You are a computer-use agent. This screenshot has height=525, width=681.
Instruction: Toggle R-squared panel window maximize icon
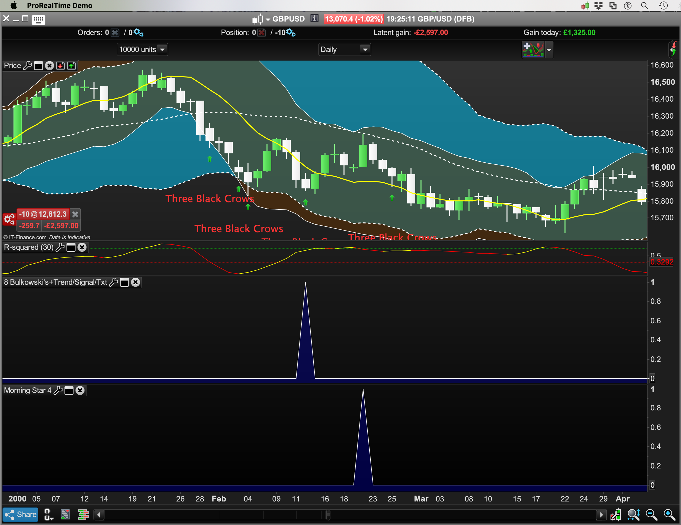pos(71,247)
